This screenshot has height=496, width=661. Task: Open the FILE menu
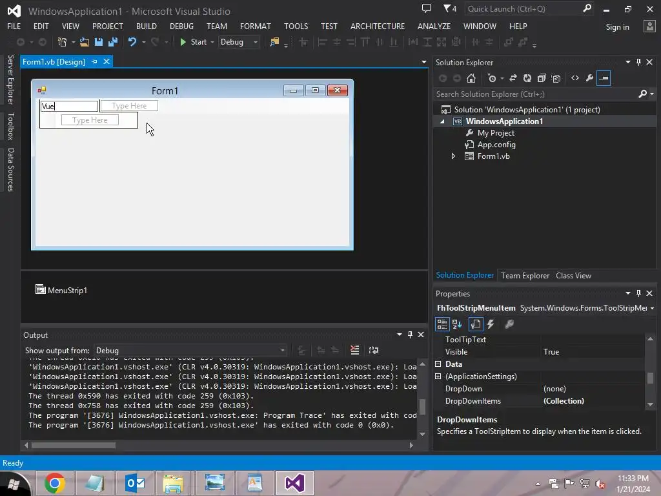point(14,26)
